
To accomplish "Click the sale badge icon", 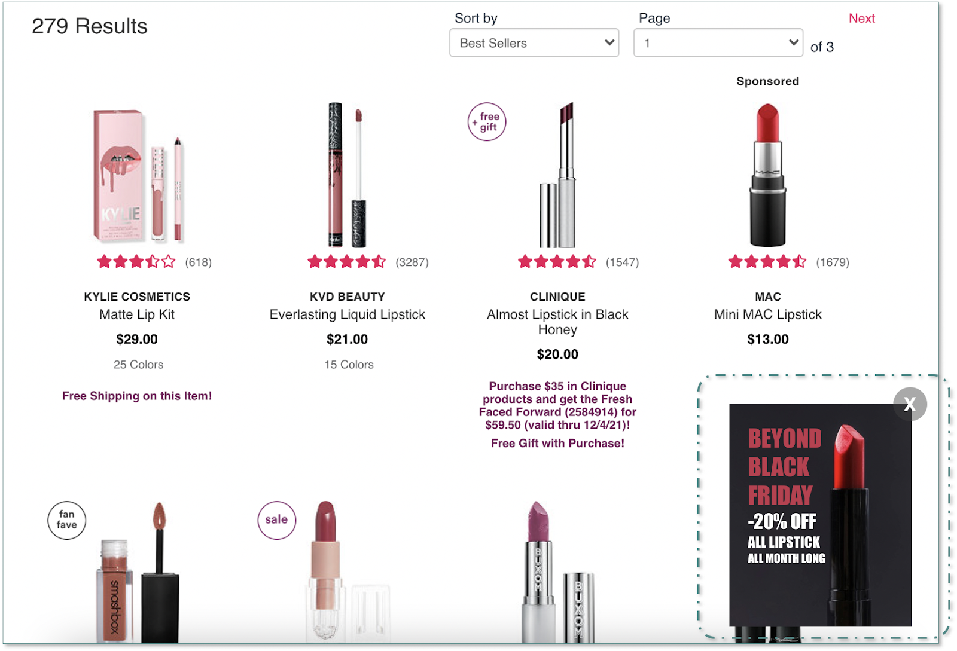I will [x=276, y=520].
